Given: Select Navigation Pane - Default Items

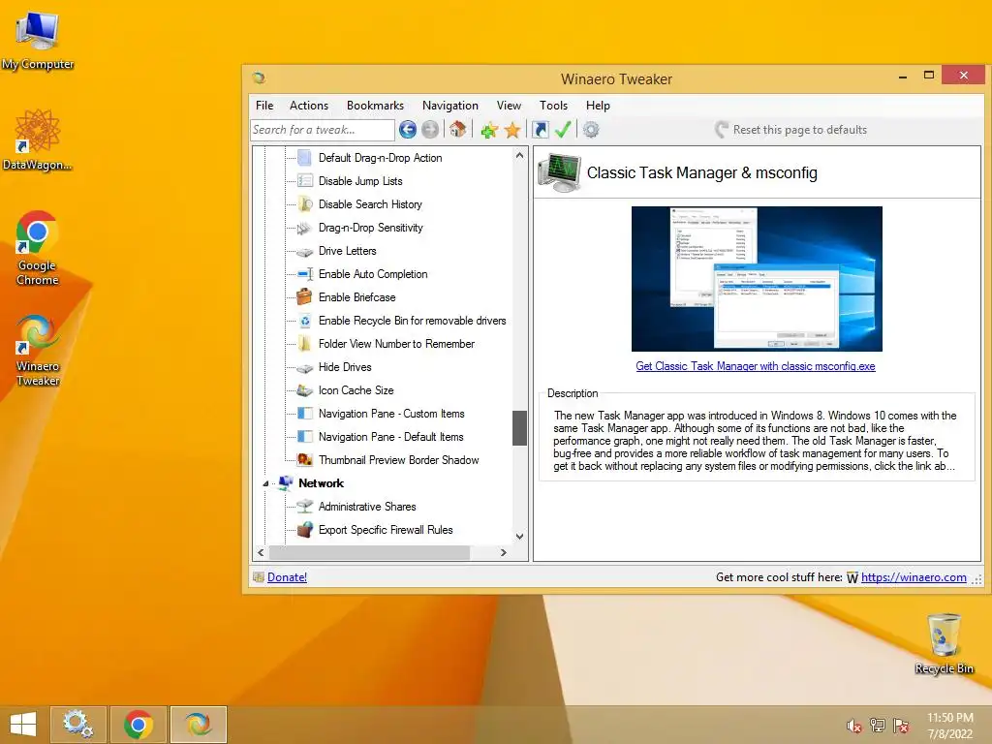Looking at the screenshot, I should (x=391, y=437).
